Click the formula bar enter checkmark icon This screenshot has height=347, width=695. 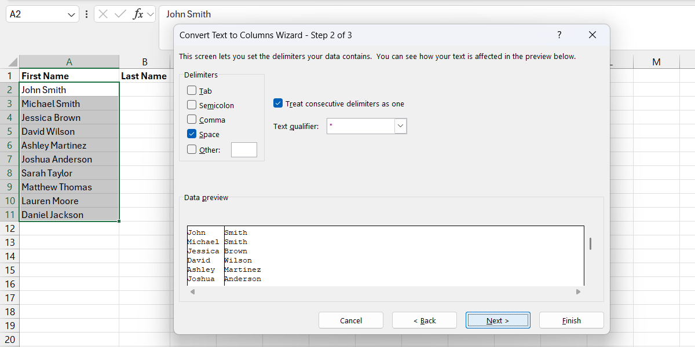click(120, 14)
